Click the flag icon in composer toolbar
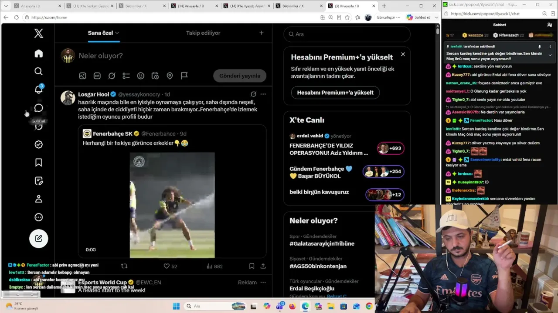Viewport: 558px width, 313px height. pyautogui.click(x=184, y=76)
